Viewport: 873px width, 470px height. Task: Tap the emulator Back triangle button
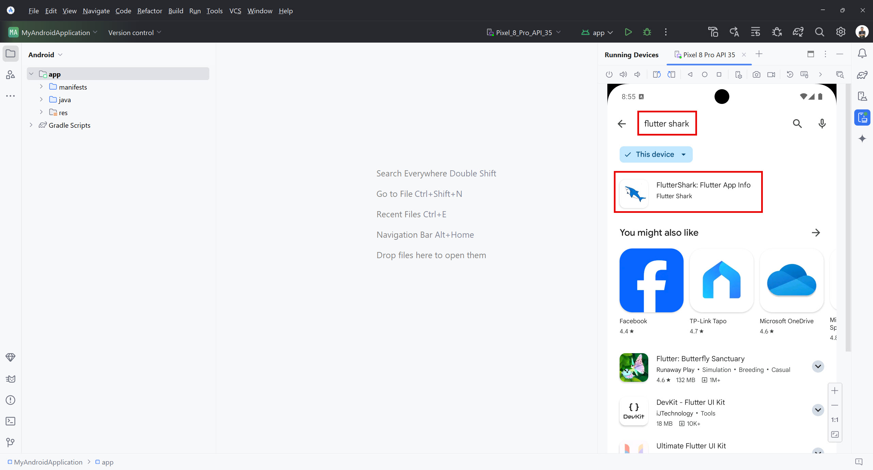coord(690,75)
